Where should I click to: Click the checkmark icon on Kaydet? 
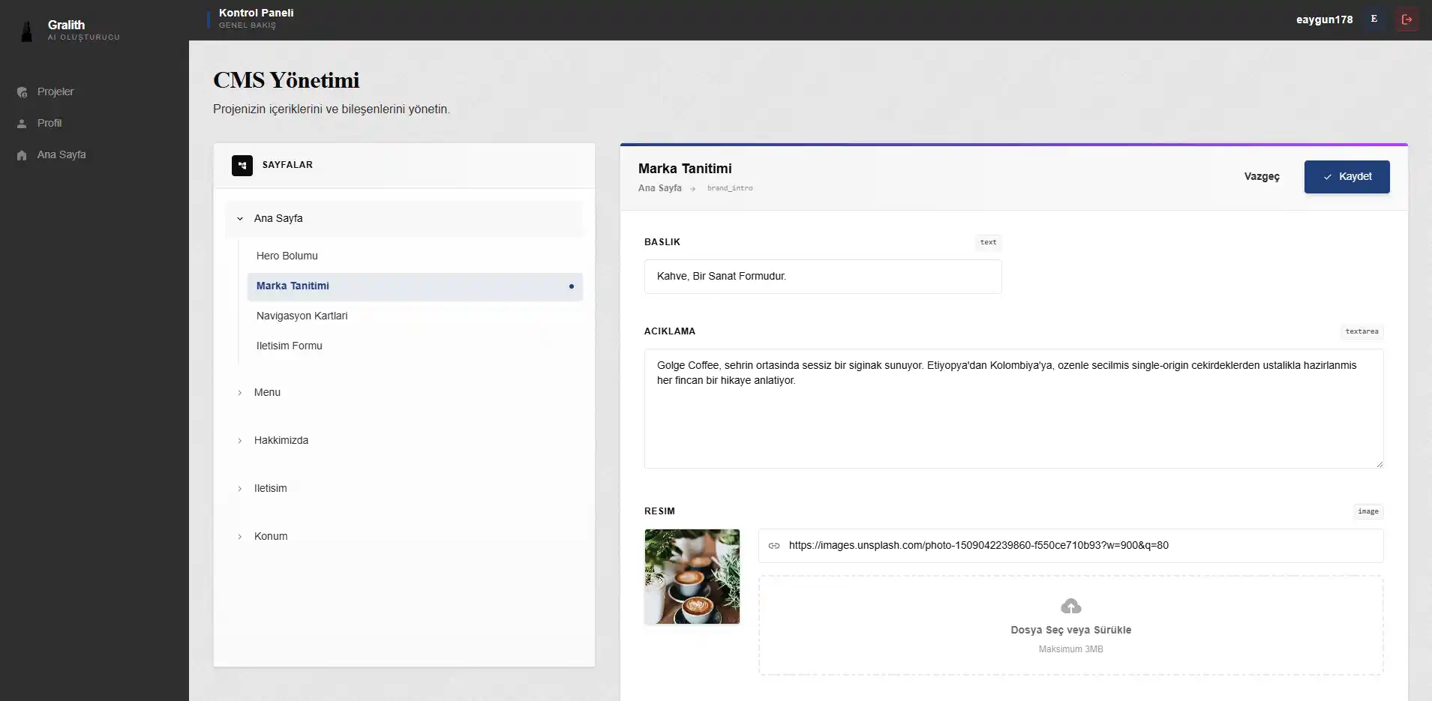click(1328, 177)
